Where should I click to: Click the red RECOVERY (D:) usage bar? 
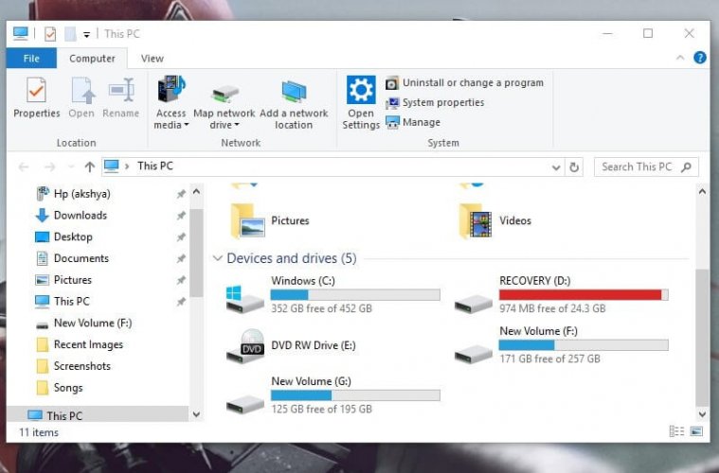click(584, 294)
